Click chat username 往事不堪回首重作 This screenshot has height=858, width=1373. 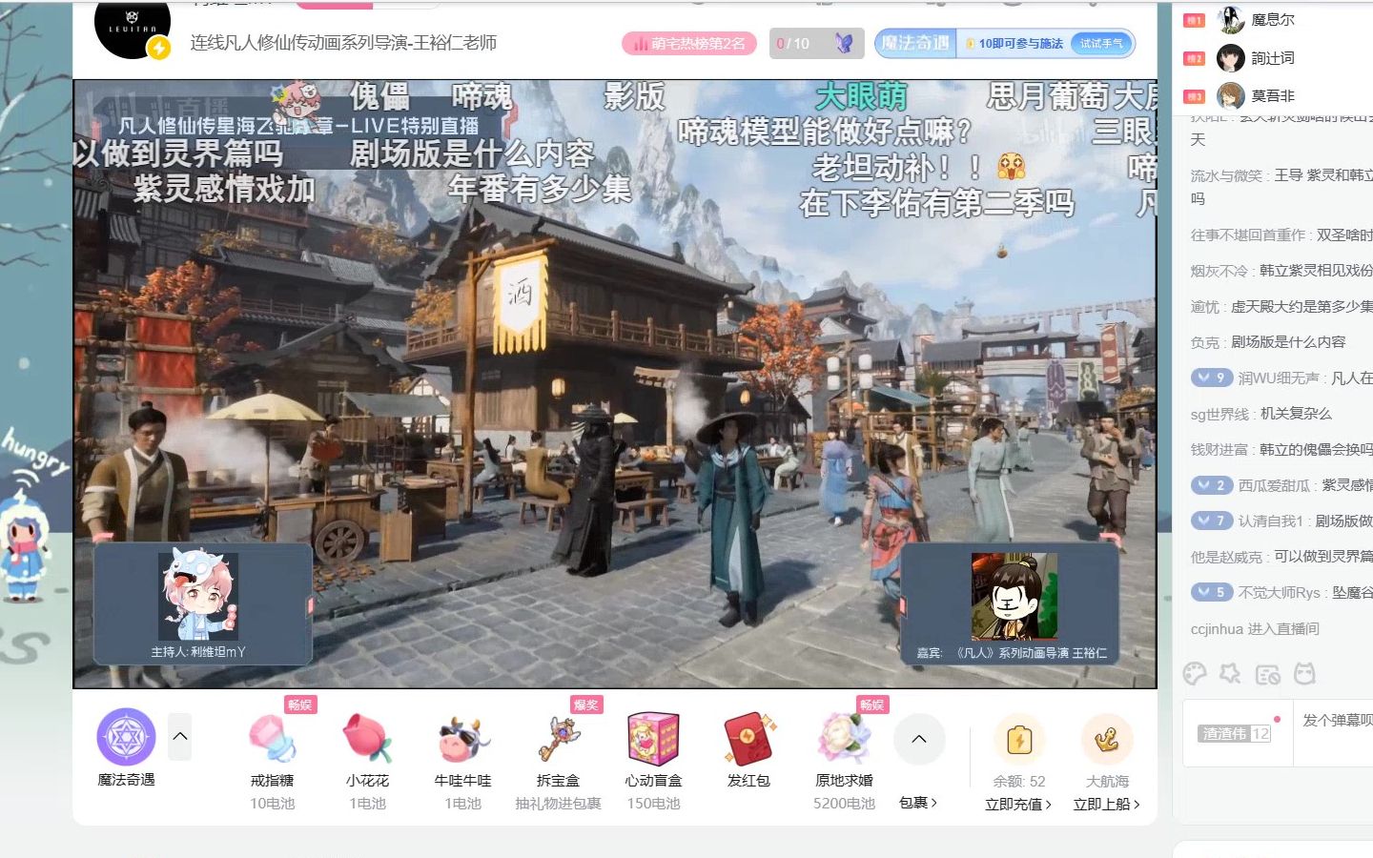tap(1247, 235)
